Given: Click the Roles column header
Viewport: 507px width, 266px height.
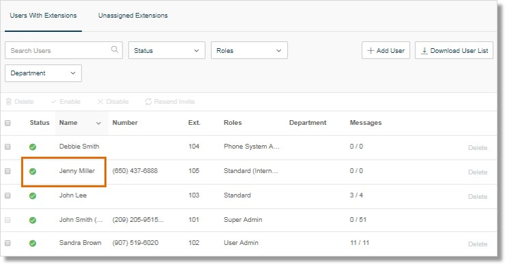Looking at the screenshot, I should tap(233, 123).
